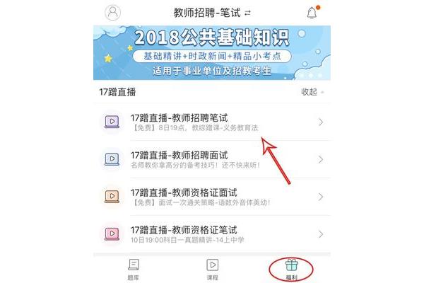The image size is (424, 283).
Task: Tap blue video icon for 教师招聘面试
Action: pos(112,159)
